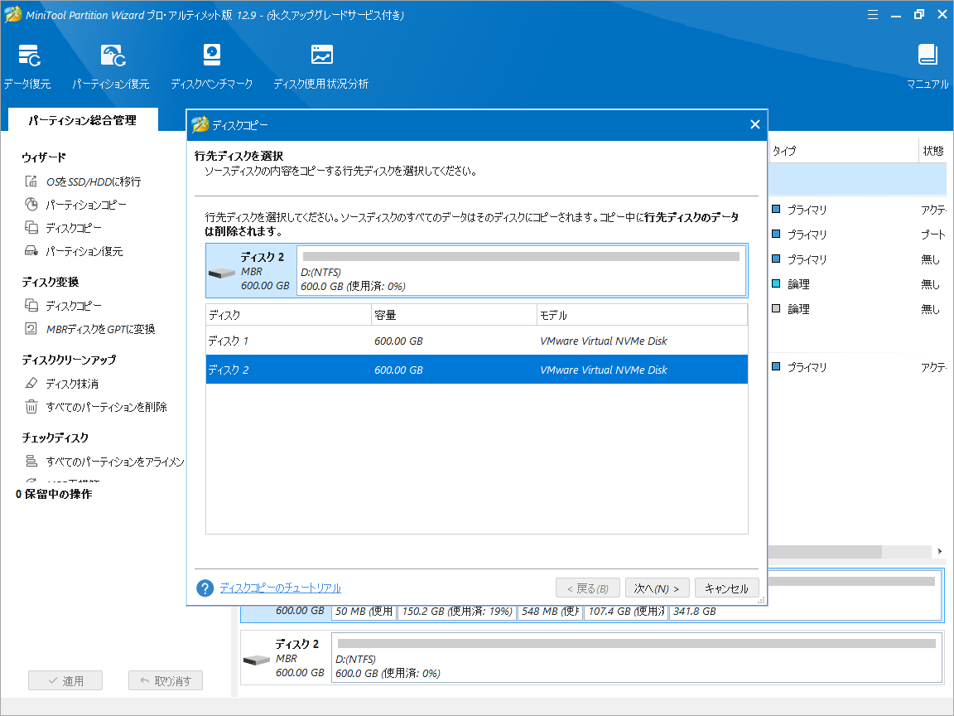The height and width of the screenshot is (716, 954).
Task: Click the first プライマリ row blue swatch
Action: point(776,209)
